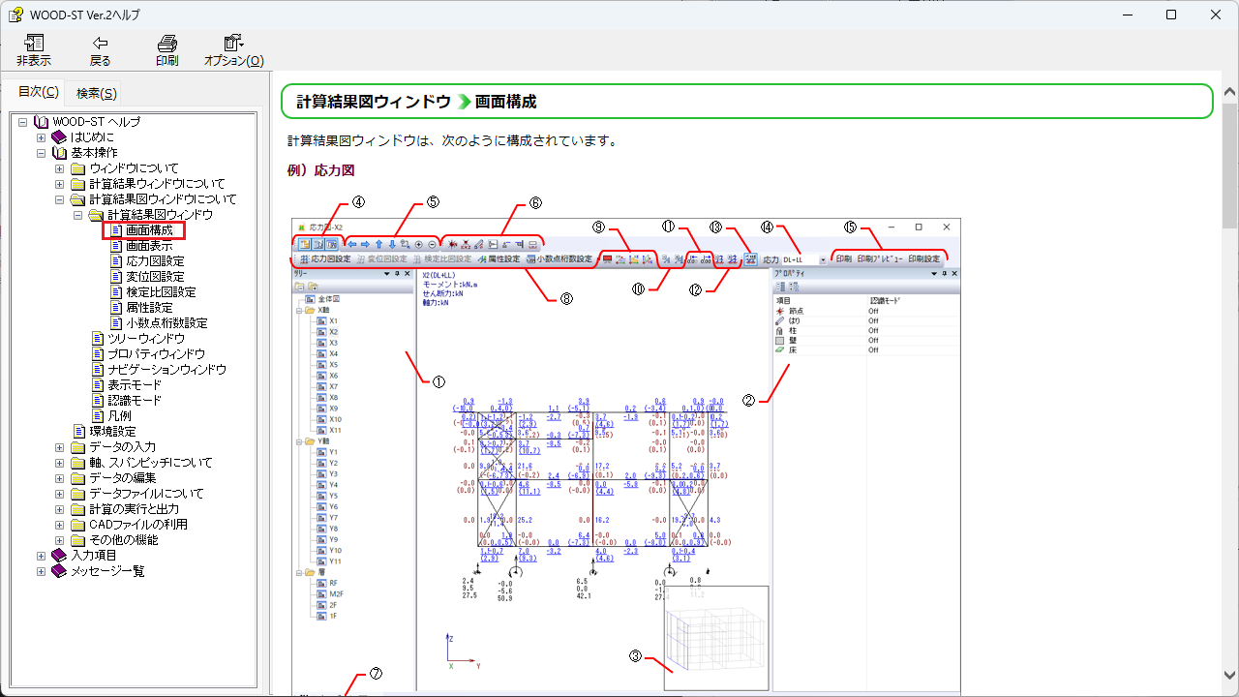Select the 目次(C) contents tab
Image resolution: width=1239 pixels, height=697 pixels.
click(x=39, y=92)
